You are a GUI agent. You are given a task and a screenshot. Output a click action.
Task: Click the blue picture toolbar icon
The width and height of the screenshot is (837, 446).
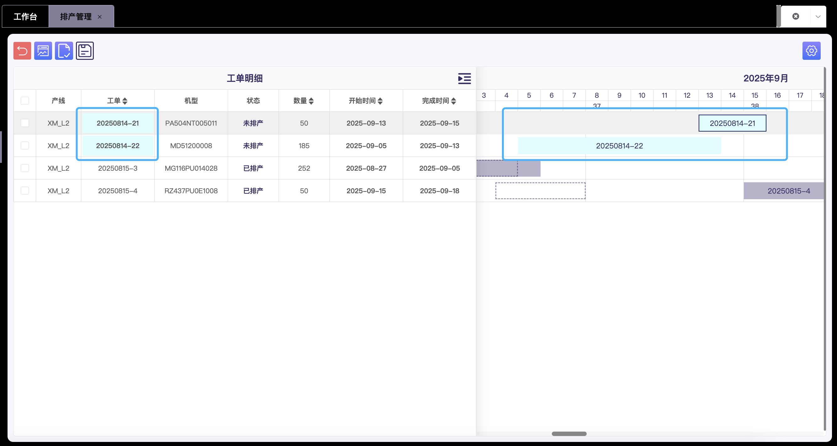click(x=43, y=51)
